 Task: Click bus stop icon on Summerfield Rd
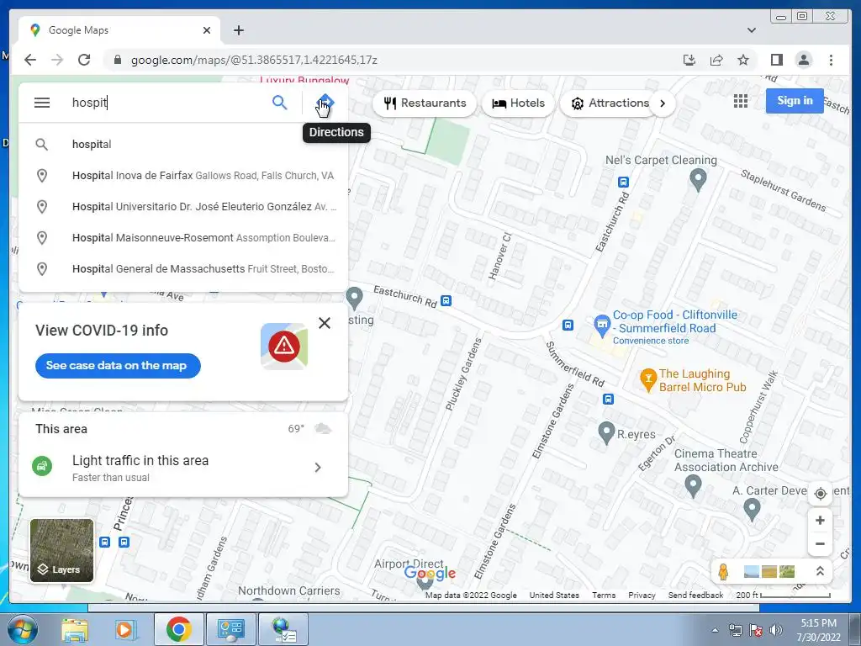tap(608, 399)
